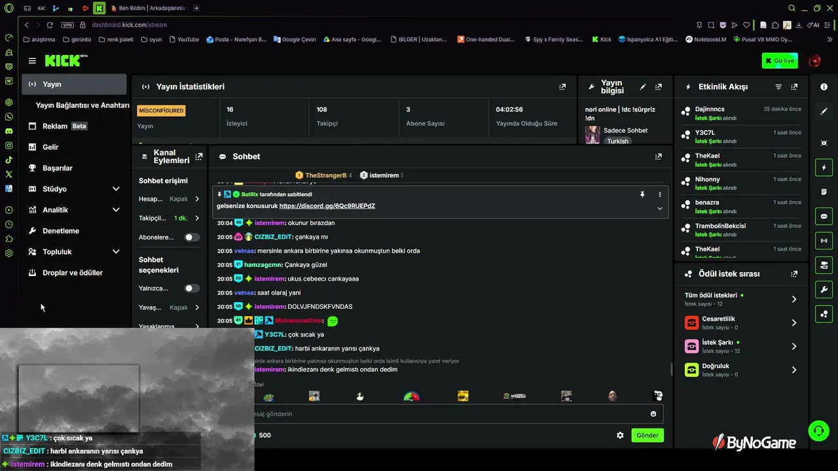Viewport: 838px width, 471px height.
Task: Select the Dajinnncs activity entry
Action: pyautogui.click(x=741, y=113)
